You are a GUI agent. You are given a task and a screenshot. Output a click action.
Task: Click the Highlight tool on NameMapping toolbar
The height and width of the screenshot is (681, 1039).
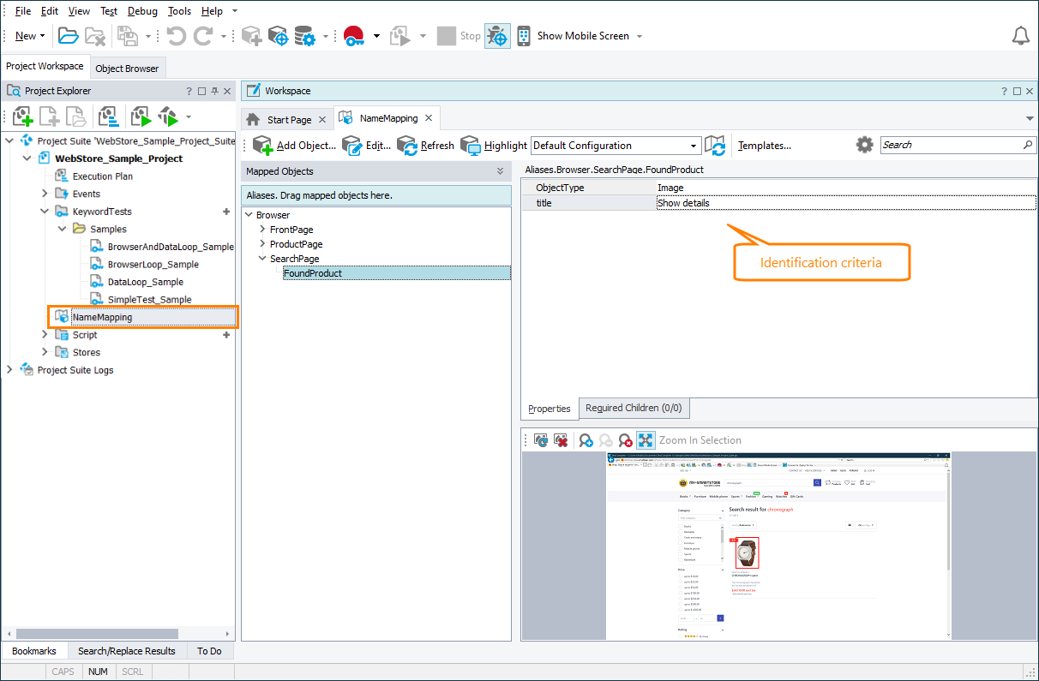(494, 145)
